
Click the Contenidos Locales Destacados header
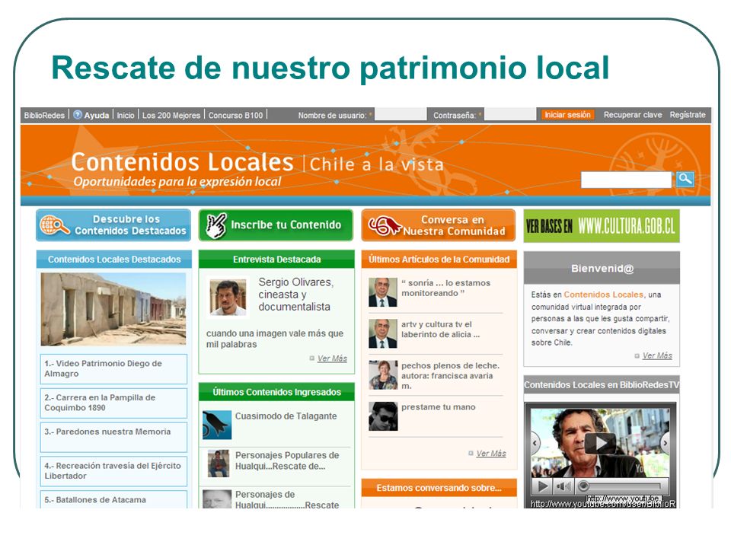pos(113,260)
